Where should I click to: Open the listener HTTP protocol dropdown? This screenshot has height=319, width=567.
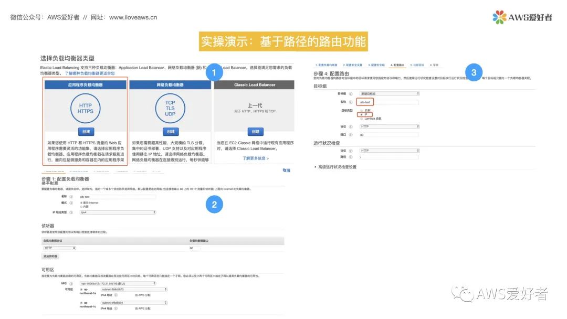(60, 248)
